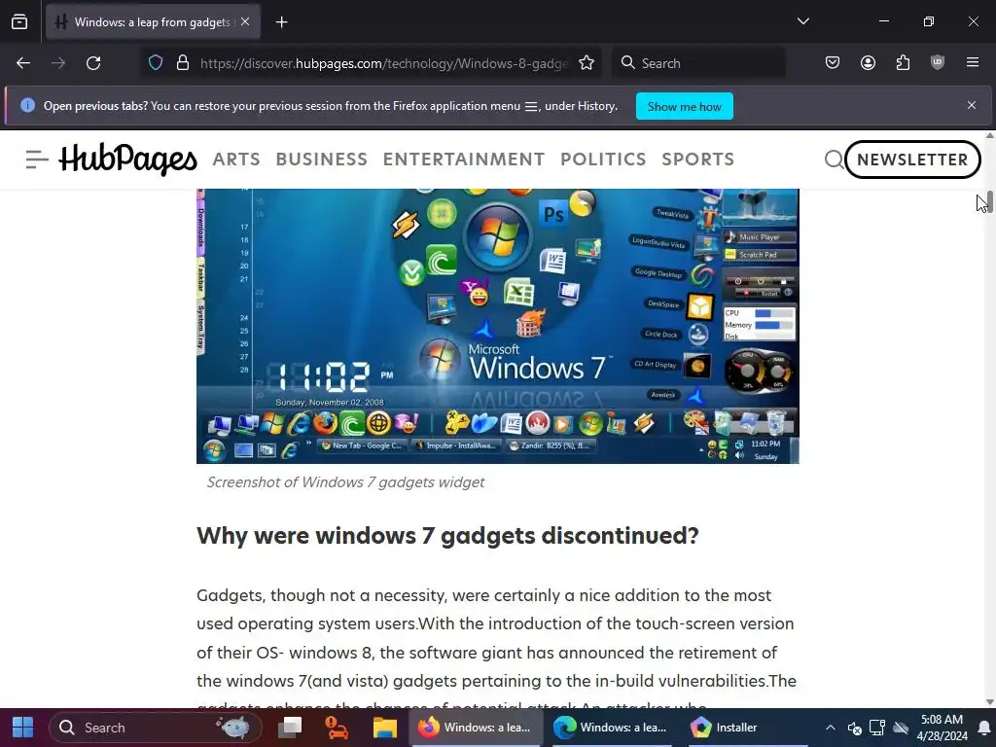Open the clock showing 5:08 AM

(942, 728)
